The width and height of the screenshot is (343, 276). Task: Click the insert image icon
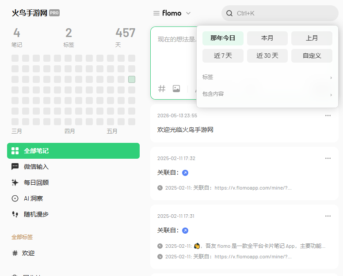pos(176,89)
